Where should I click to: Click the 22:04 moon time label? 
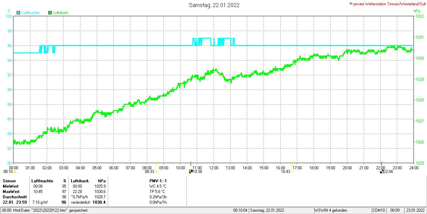point(388,172)
